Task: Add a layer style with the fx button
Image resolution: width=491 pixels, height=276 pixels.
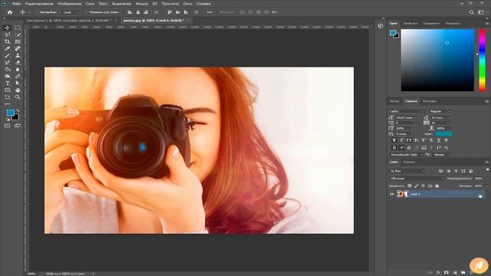Action: point(438,273)
